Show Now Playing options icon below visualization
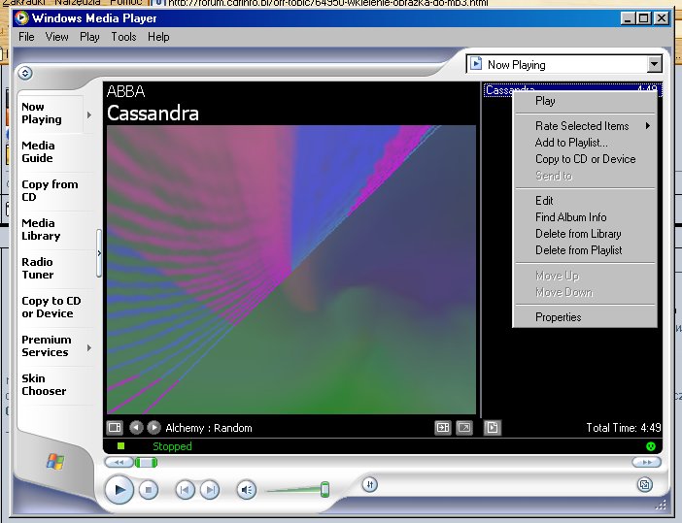Viewport: 682px width, 523px height. [x=115, y=428]
